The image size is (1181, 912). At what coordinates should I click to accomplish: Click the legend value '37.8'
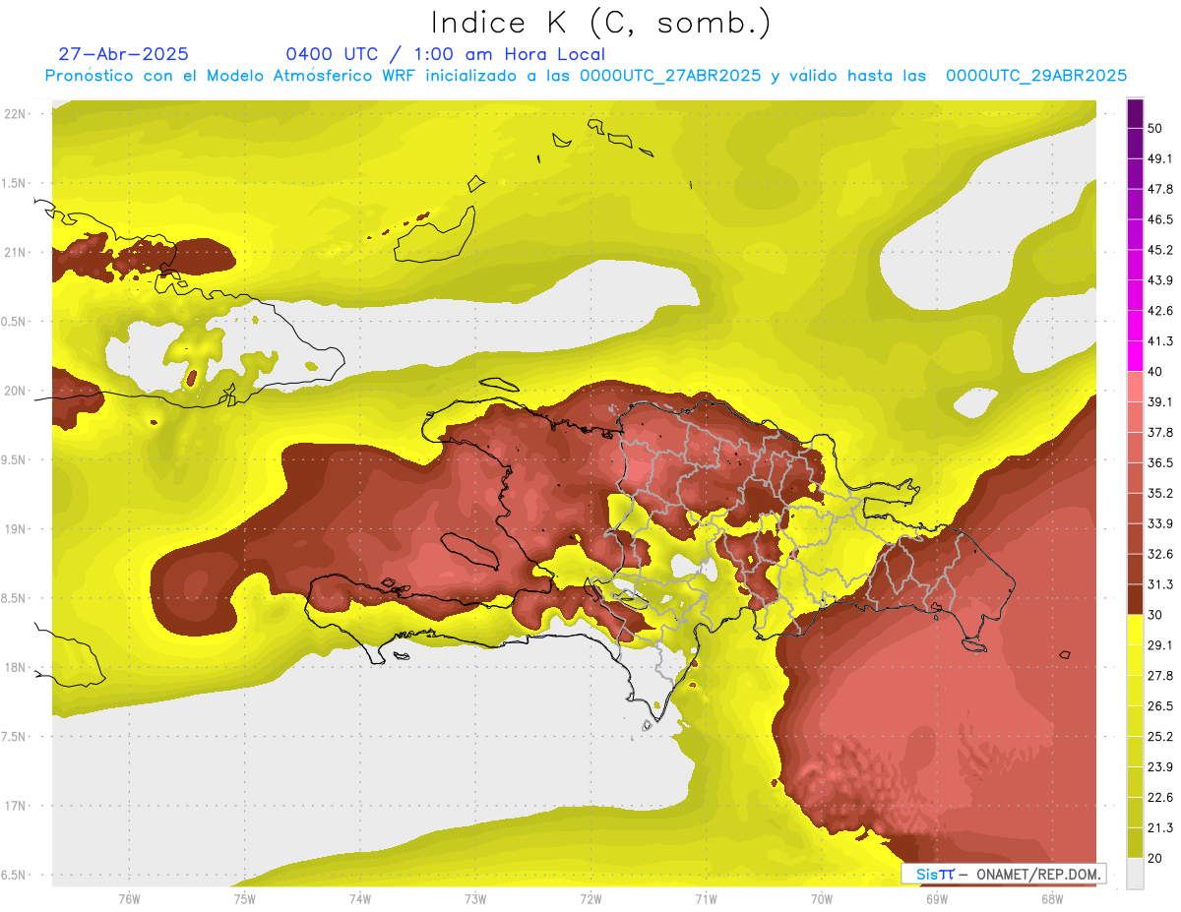click(x=1160, y=432)
